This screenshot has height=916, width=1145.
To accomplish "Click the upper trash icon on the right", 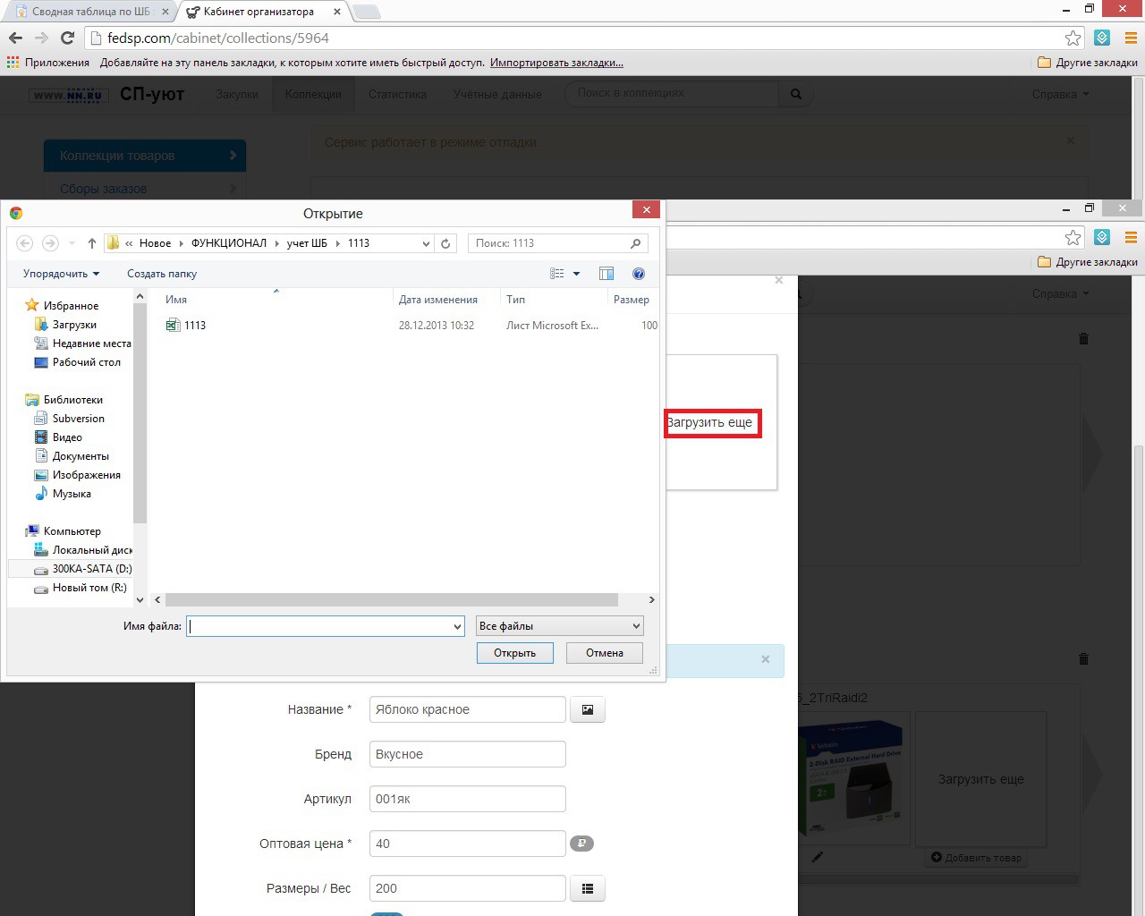I will click(1083, 339).
